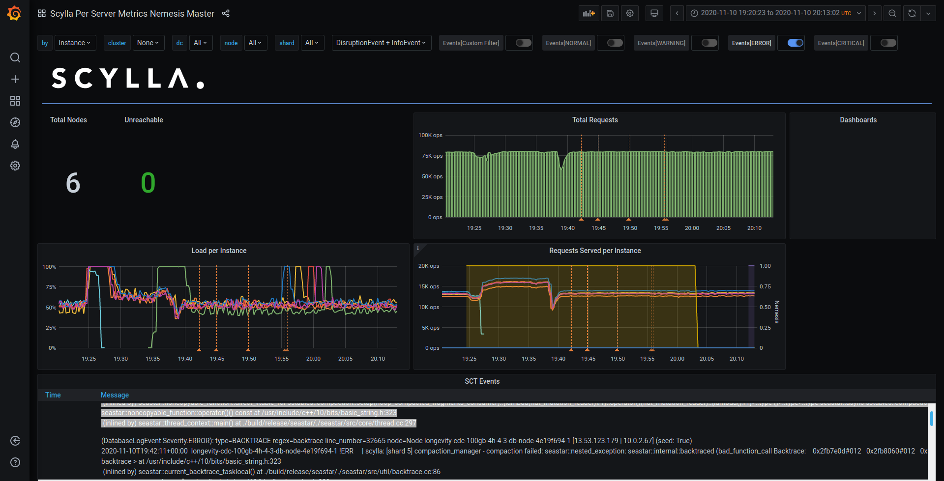Zoom out the time range with the magnifier icon
Viewport: 944px width, 481px height.
[x=892, y=13]
